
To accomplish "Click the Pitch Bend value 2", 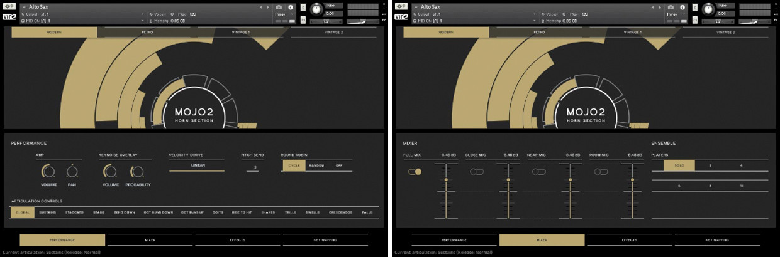I will [x=255, y=168].
